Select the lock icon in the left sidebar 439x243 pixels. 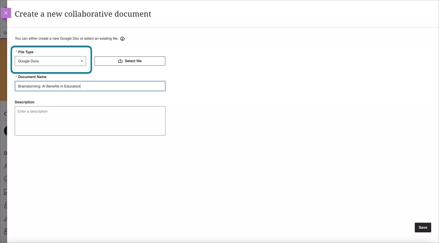coord(5,205)
